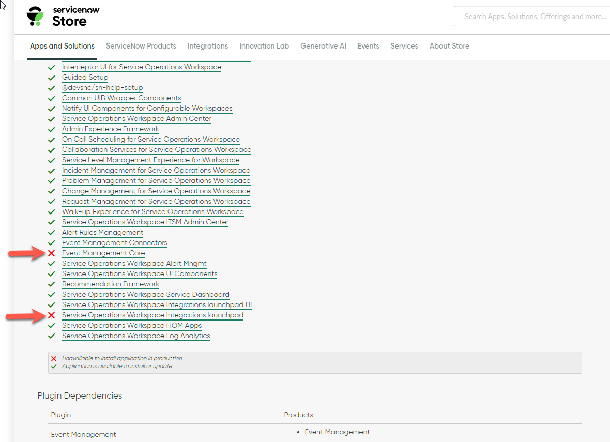This screenshot has width=610, height=442.
Task: Open Interceptor UI for Service Operations Workspace link
Action: pyautogui.click(x=142, y=67)
